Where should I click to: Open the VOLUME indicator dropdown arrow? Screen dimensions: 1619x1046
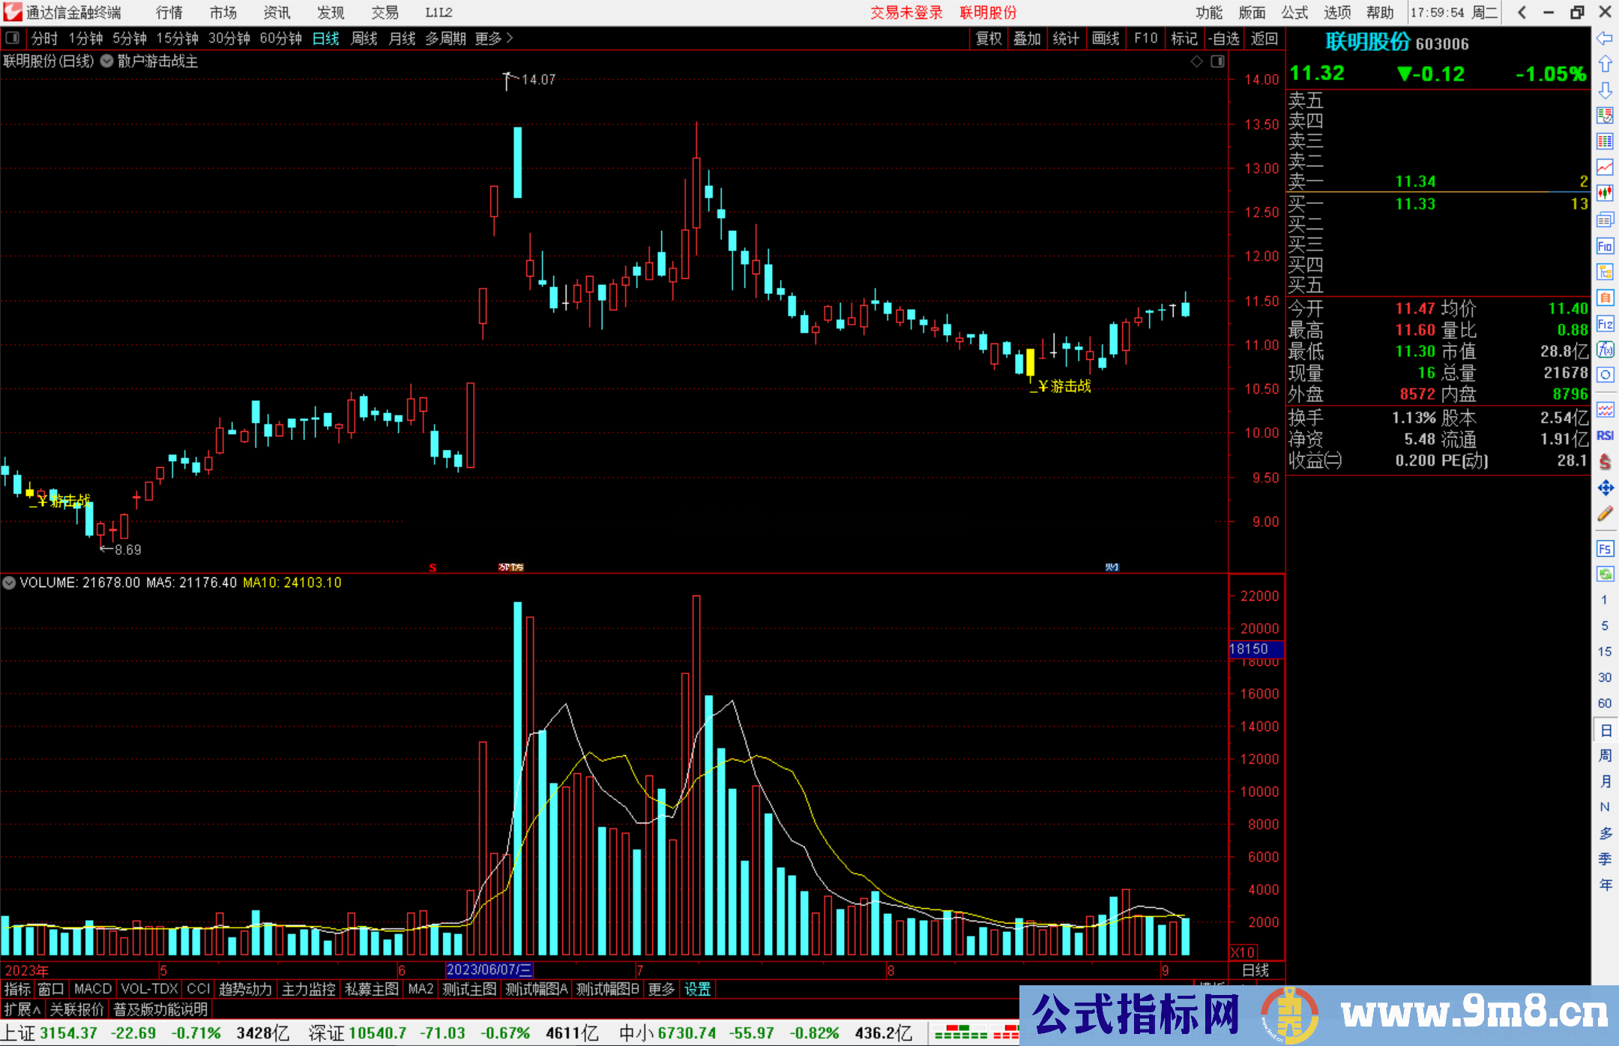[9, 583]
